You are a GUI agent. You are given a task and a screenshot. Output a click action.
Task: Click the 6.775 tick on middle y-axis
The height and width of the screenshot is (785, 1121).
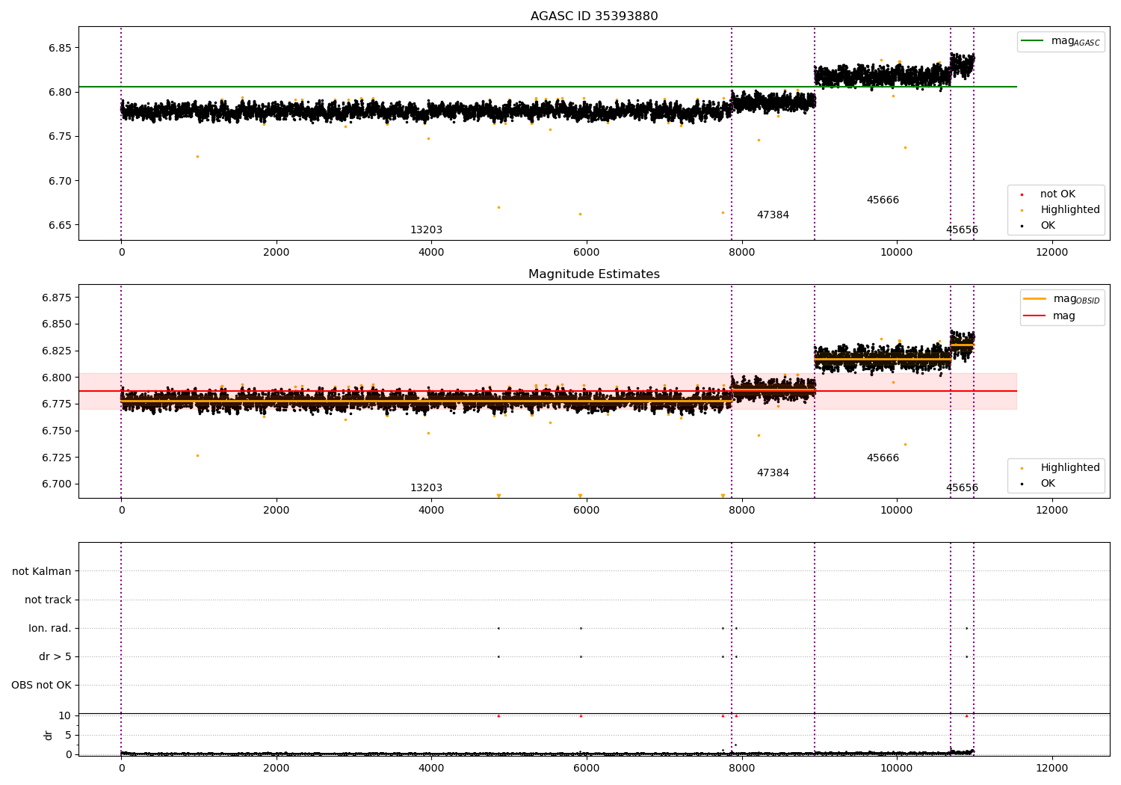[x=57, y=404]
